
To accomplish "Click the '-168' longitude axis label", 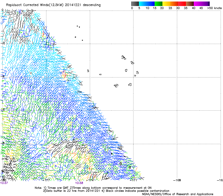I will pyautogui.click(x=177, y=180).
